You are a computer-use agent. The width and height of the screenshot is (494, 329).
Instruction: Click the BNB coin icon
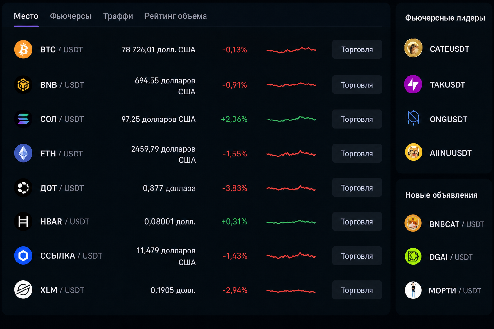pos(23,85)
